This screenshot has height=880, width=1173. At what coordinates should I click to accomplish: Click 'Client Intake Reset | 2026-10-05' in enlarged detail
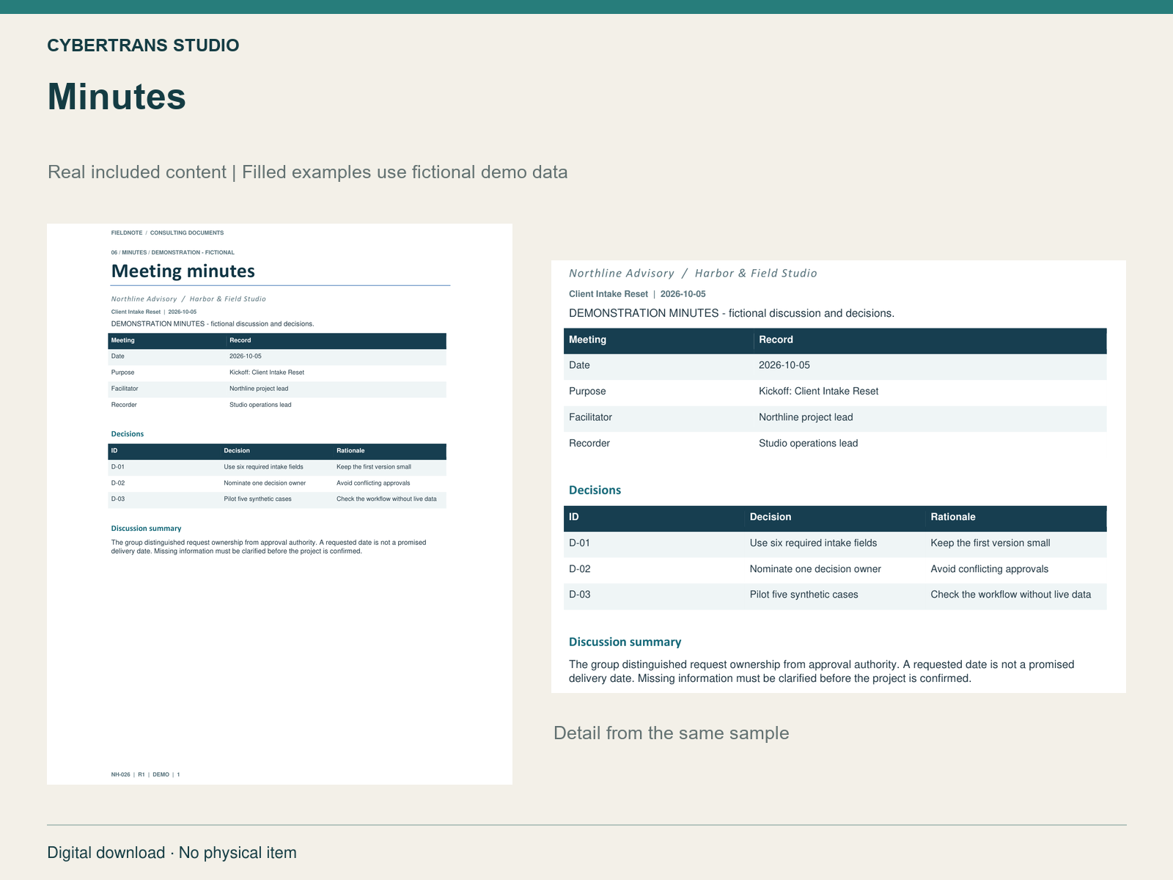[637, 294]
